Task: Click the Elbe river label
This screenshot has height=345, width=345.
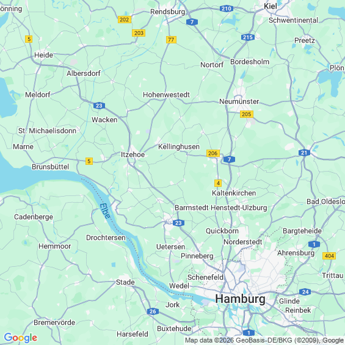Action: (105, 211)
